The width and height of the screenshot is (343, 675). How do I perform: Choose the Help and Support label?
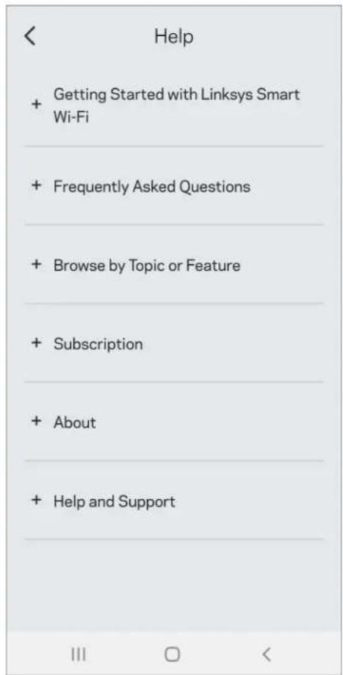(x=114, y=501)
